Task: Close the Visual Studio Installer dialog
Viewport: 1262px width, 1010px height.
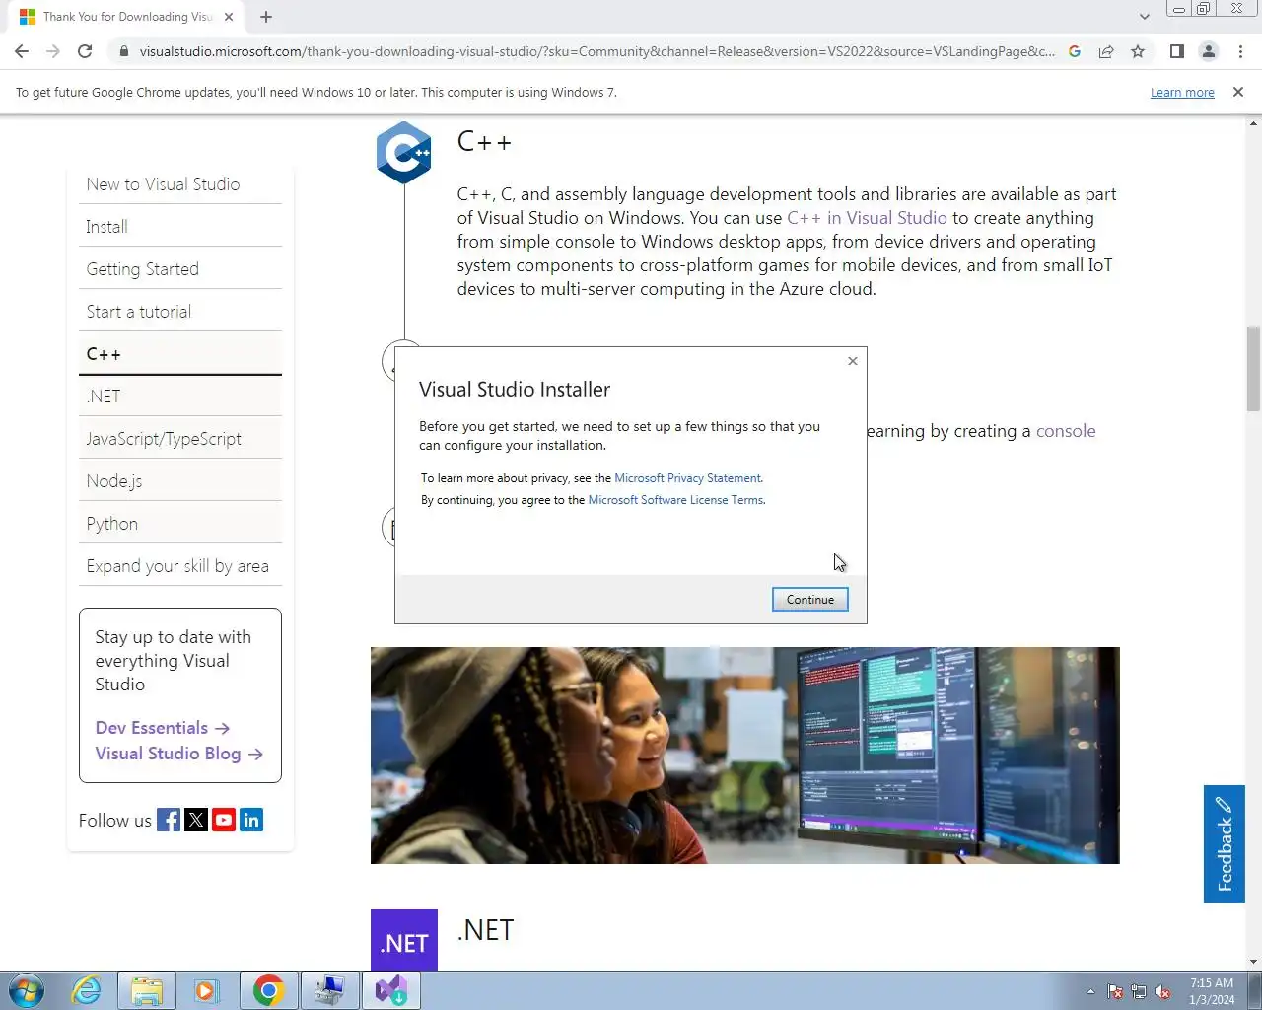Action: click(x=853, y=361)
